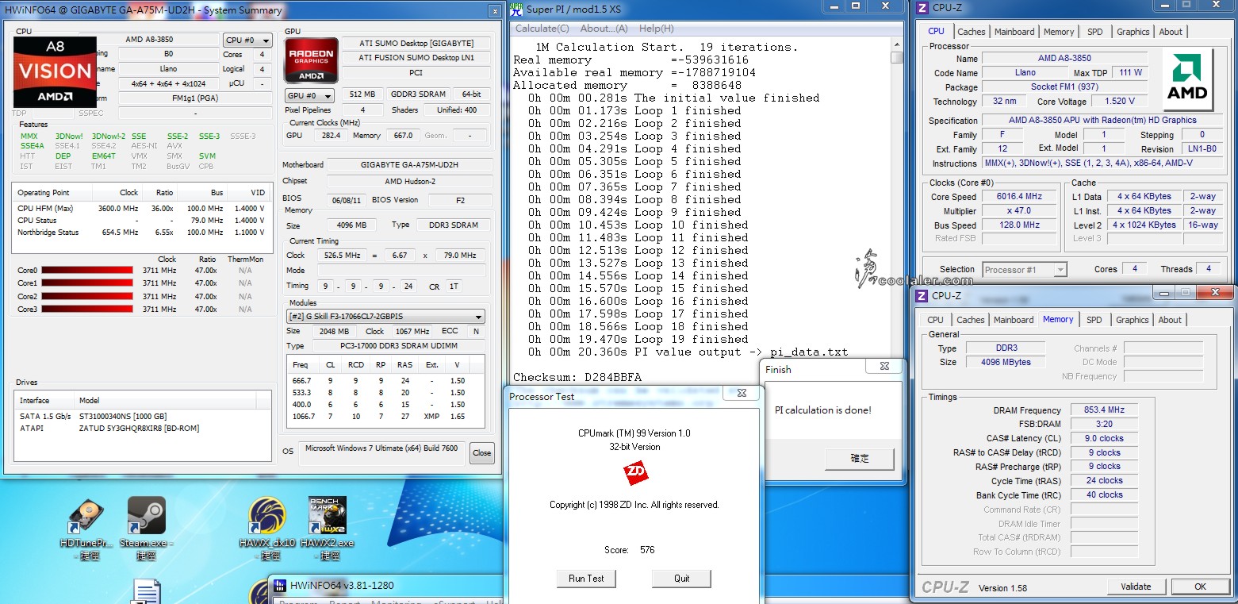
Task: Click the Multiplier x 47.0 field
Action: coord(1019,211)
